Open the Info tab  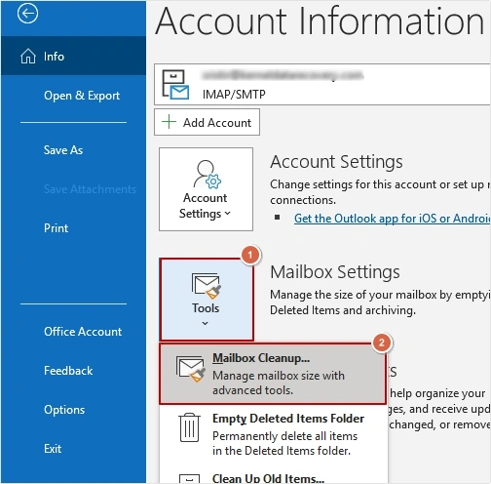(73, 56)
